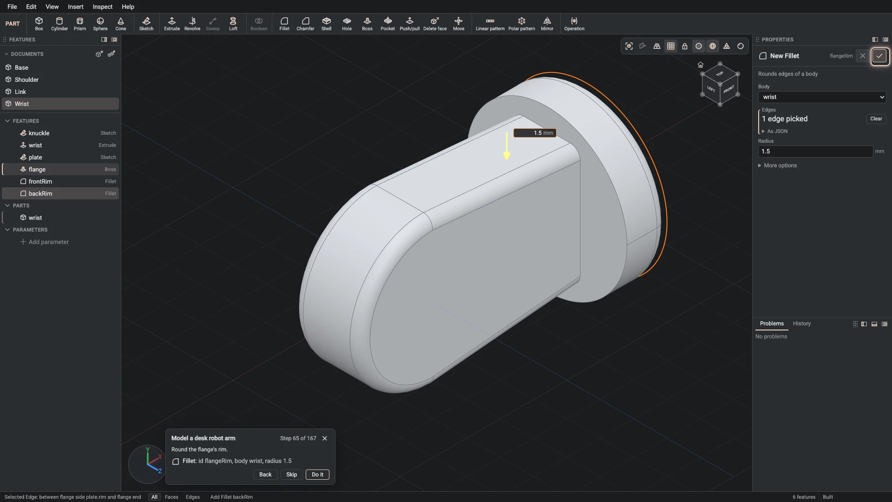Toggle the Faces selection filter

pos(171,497)
